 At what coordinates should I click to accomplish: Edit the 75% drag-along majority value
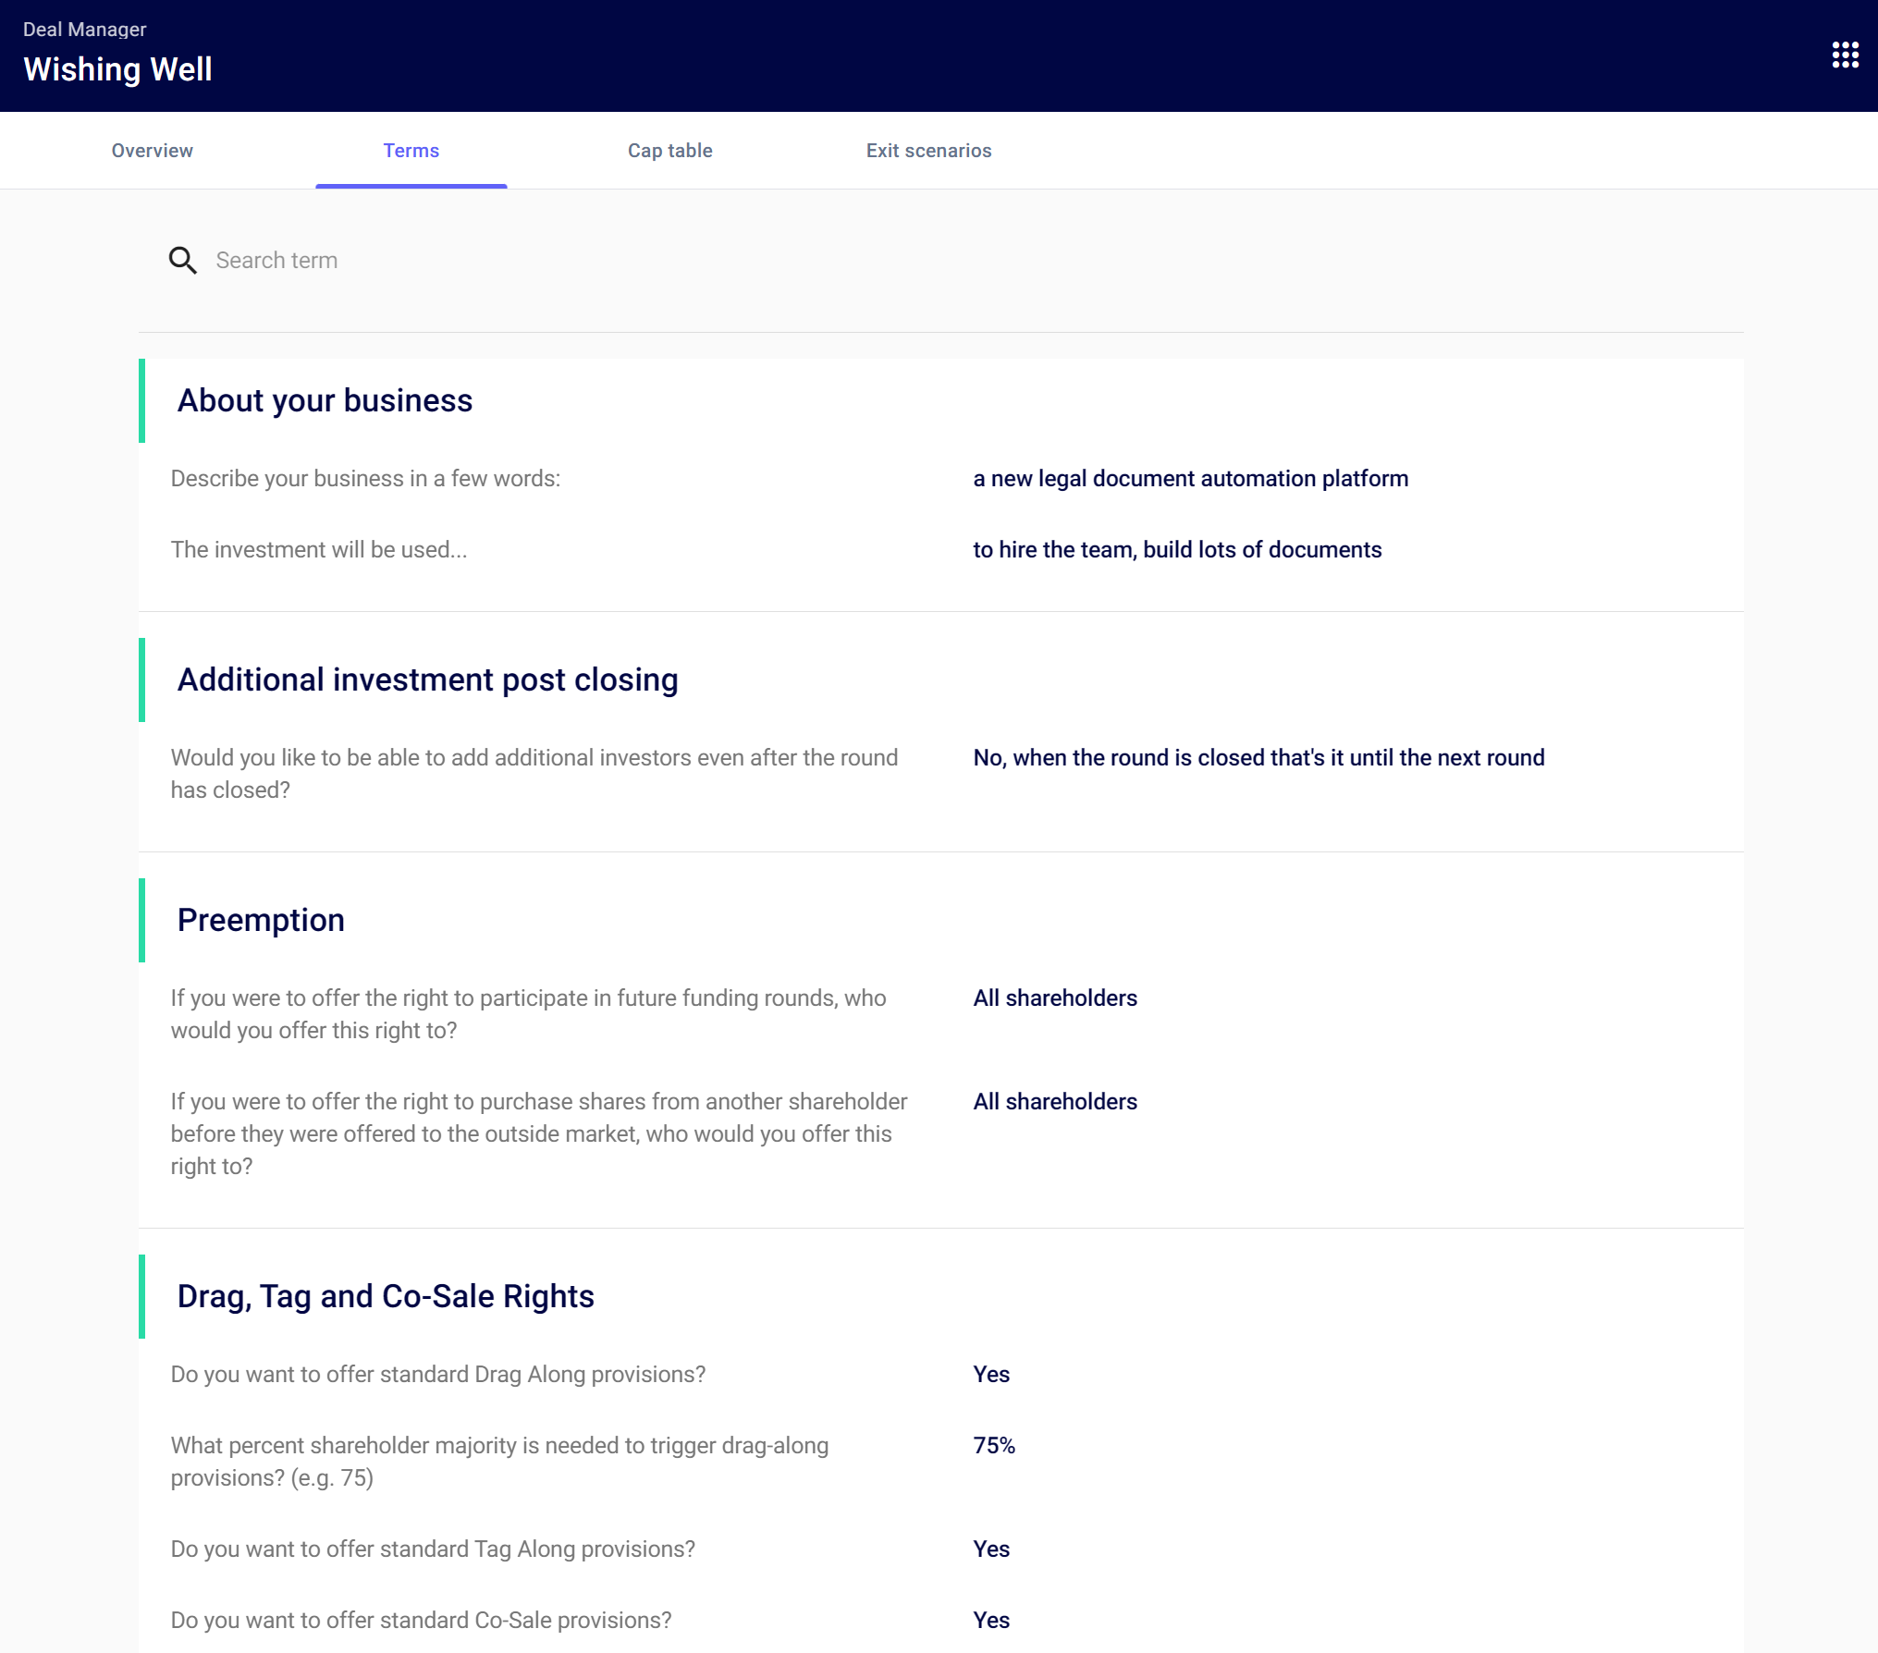993,1445
